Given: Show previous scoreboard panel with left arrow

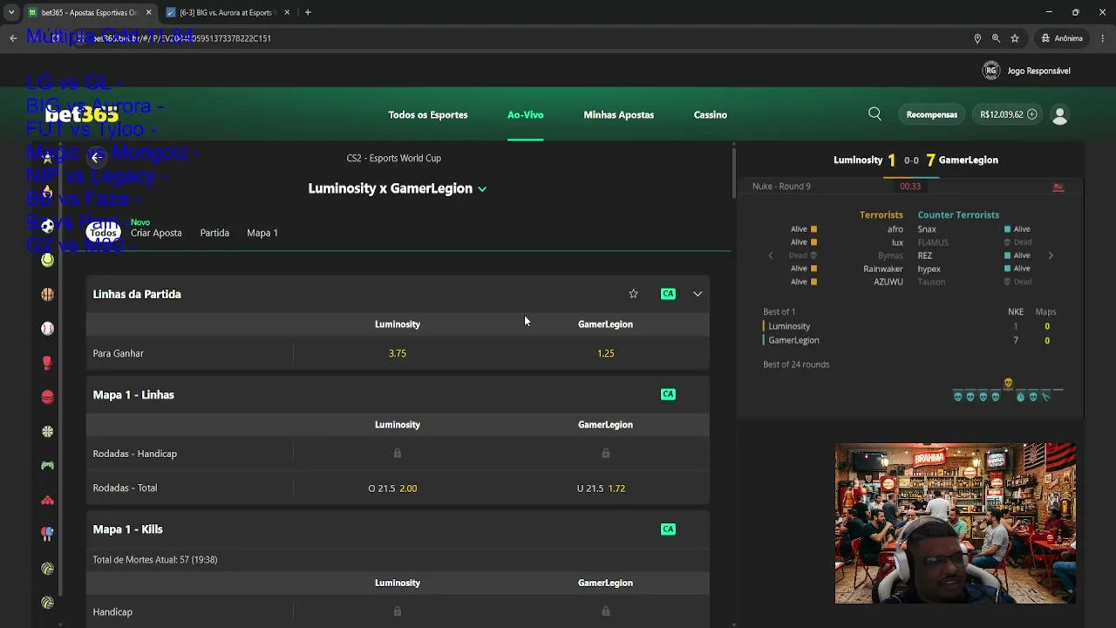Looking at the screenshot, I should point(771,256).
